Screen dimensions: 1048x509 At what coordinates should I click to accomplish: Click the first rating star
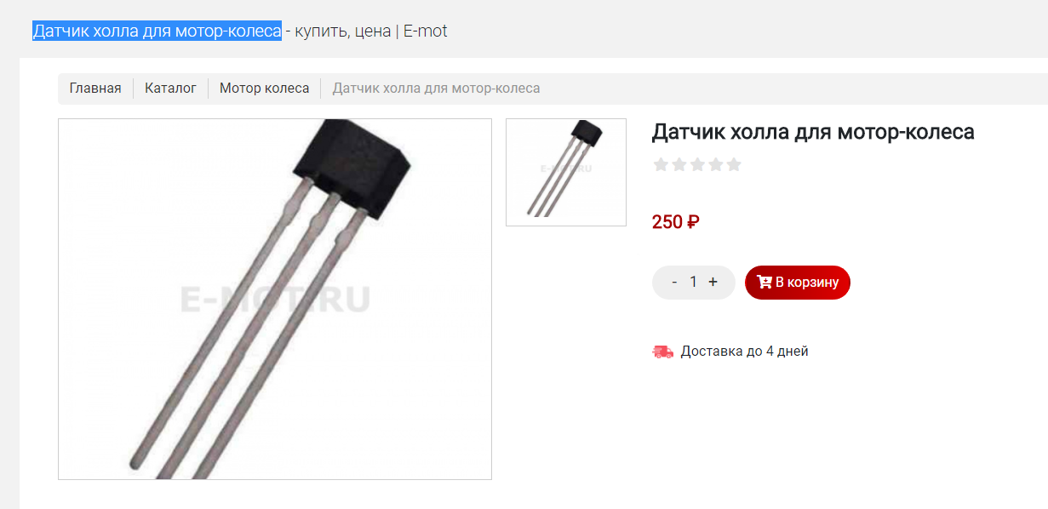click(x=661, y=164)
